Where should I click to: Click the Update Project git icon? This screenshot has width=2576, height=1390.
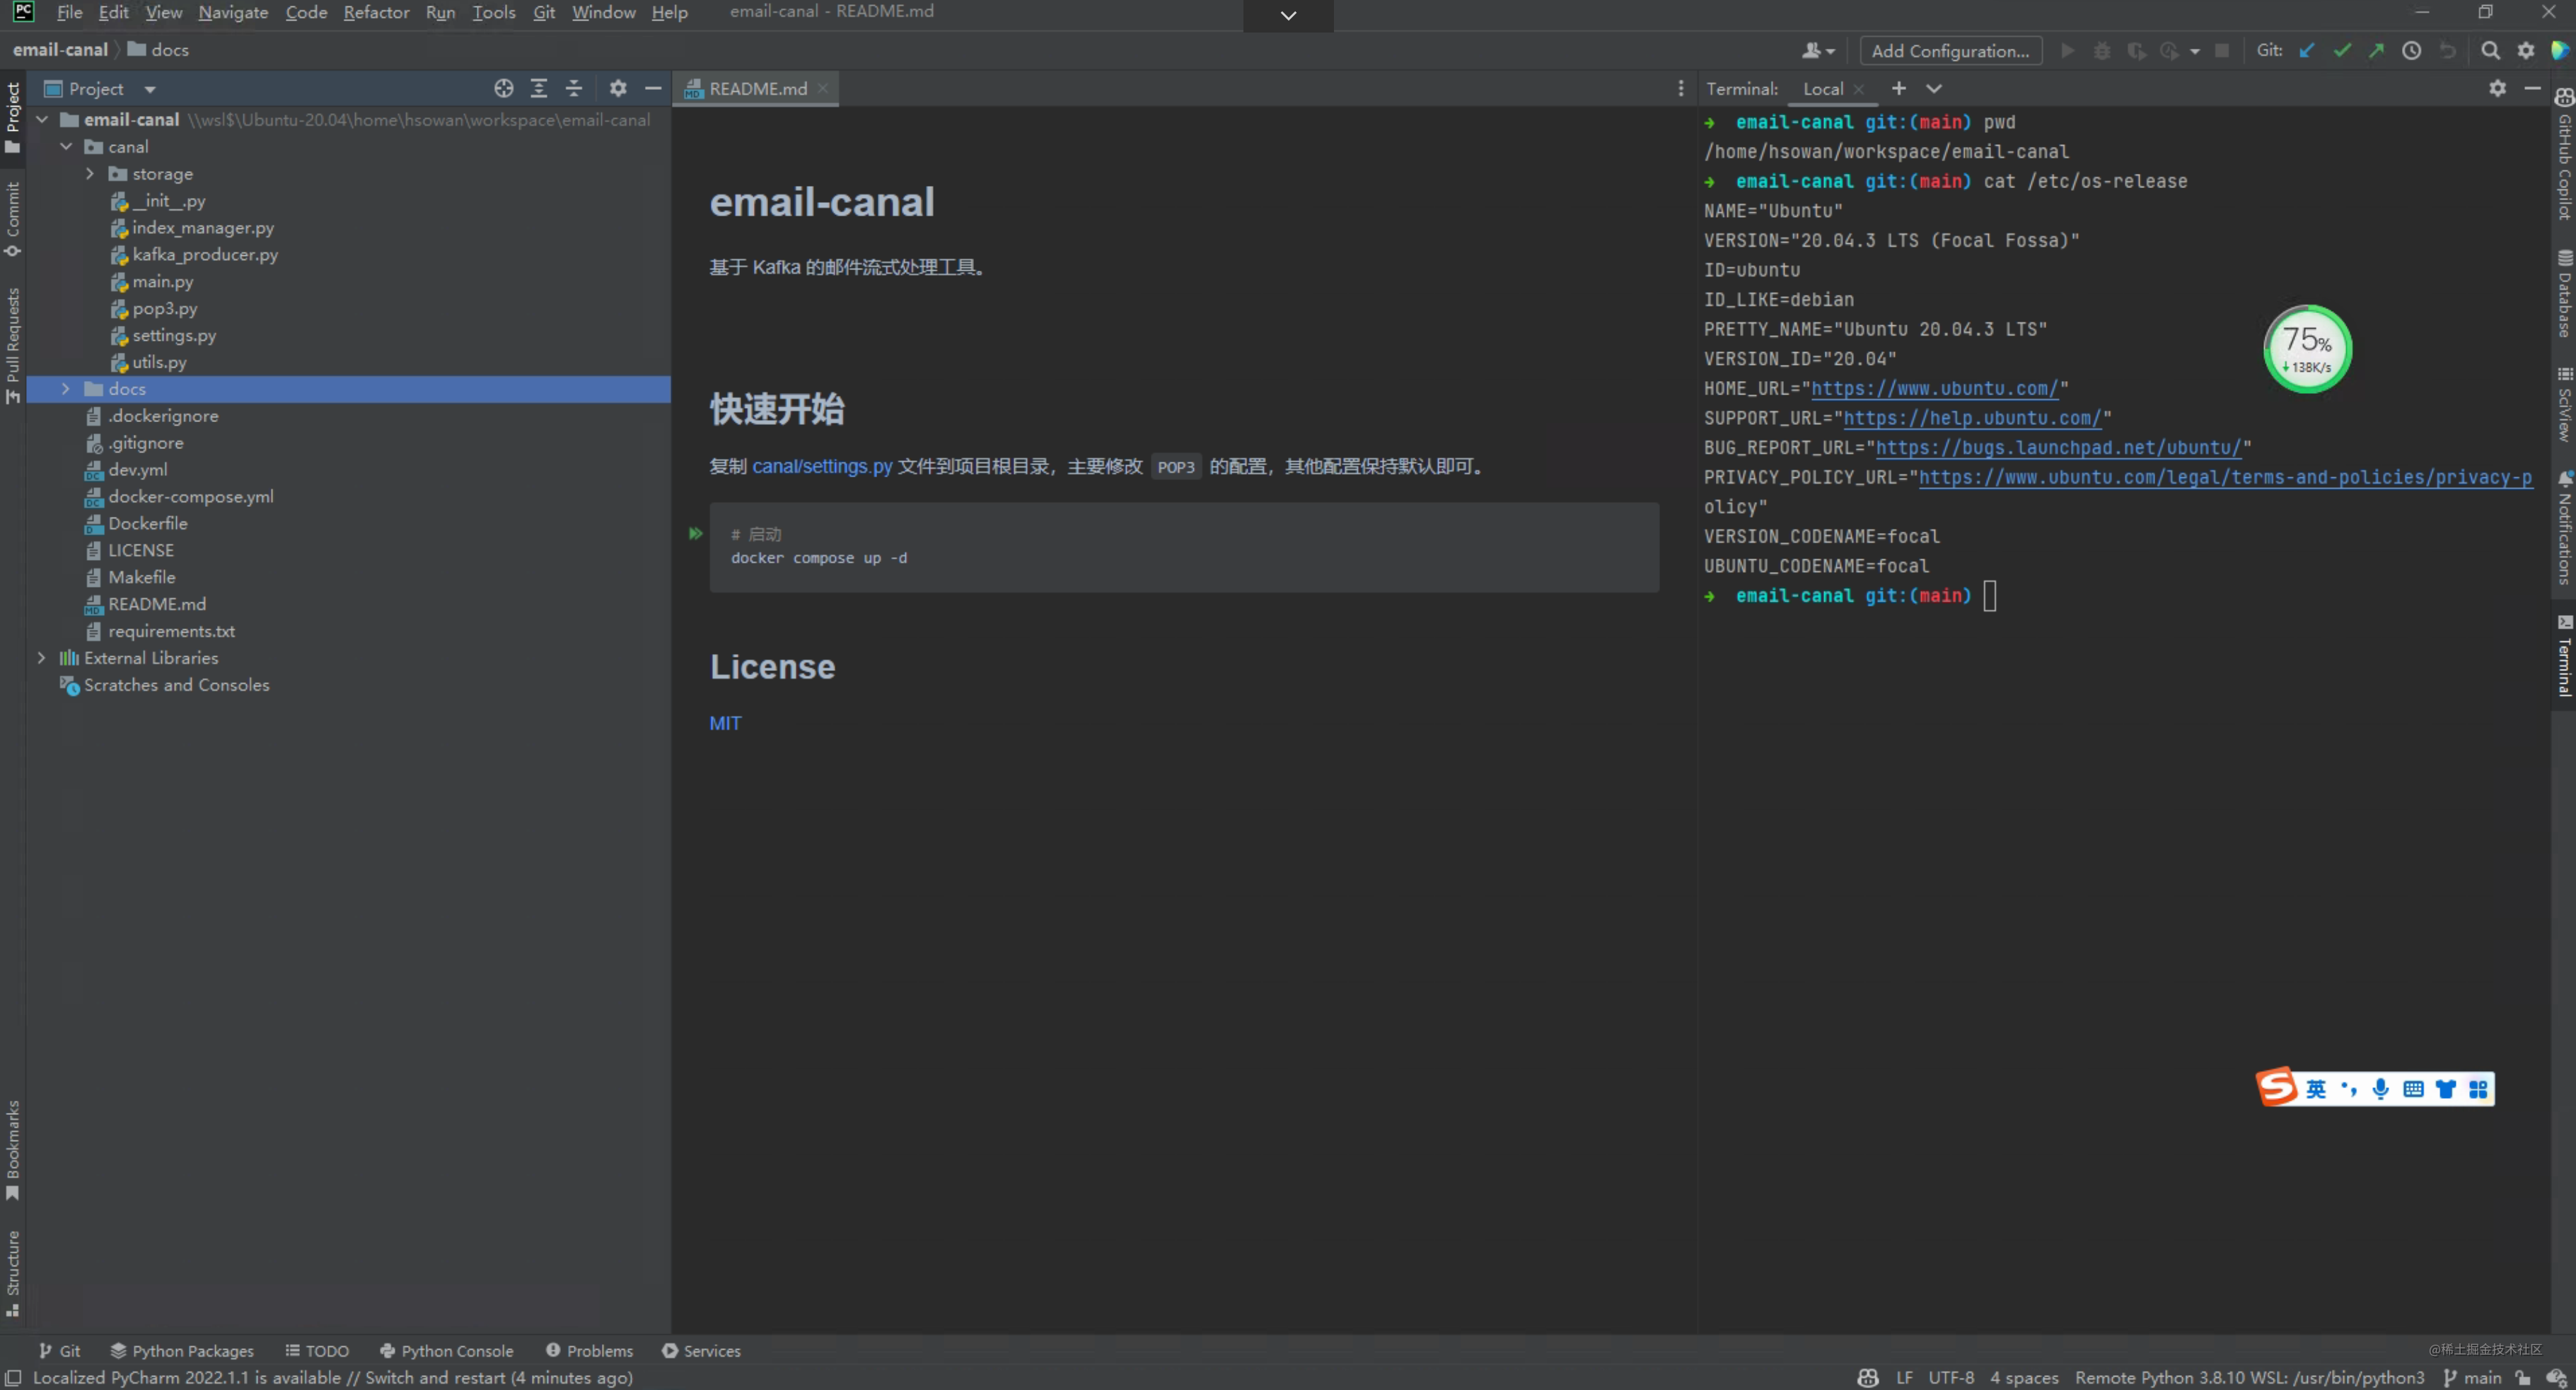point(2307,51)
